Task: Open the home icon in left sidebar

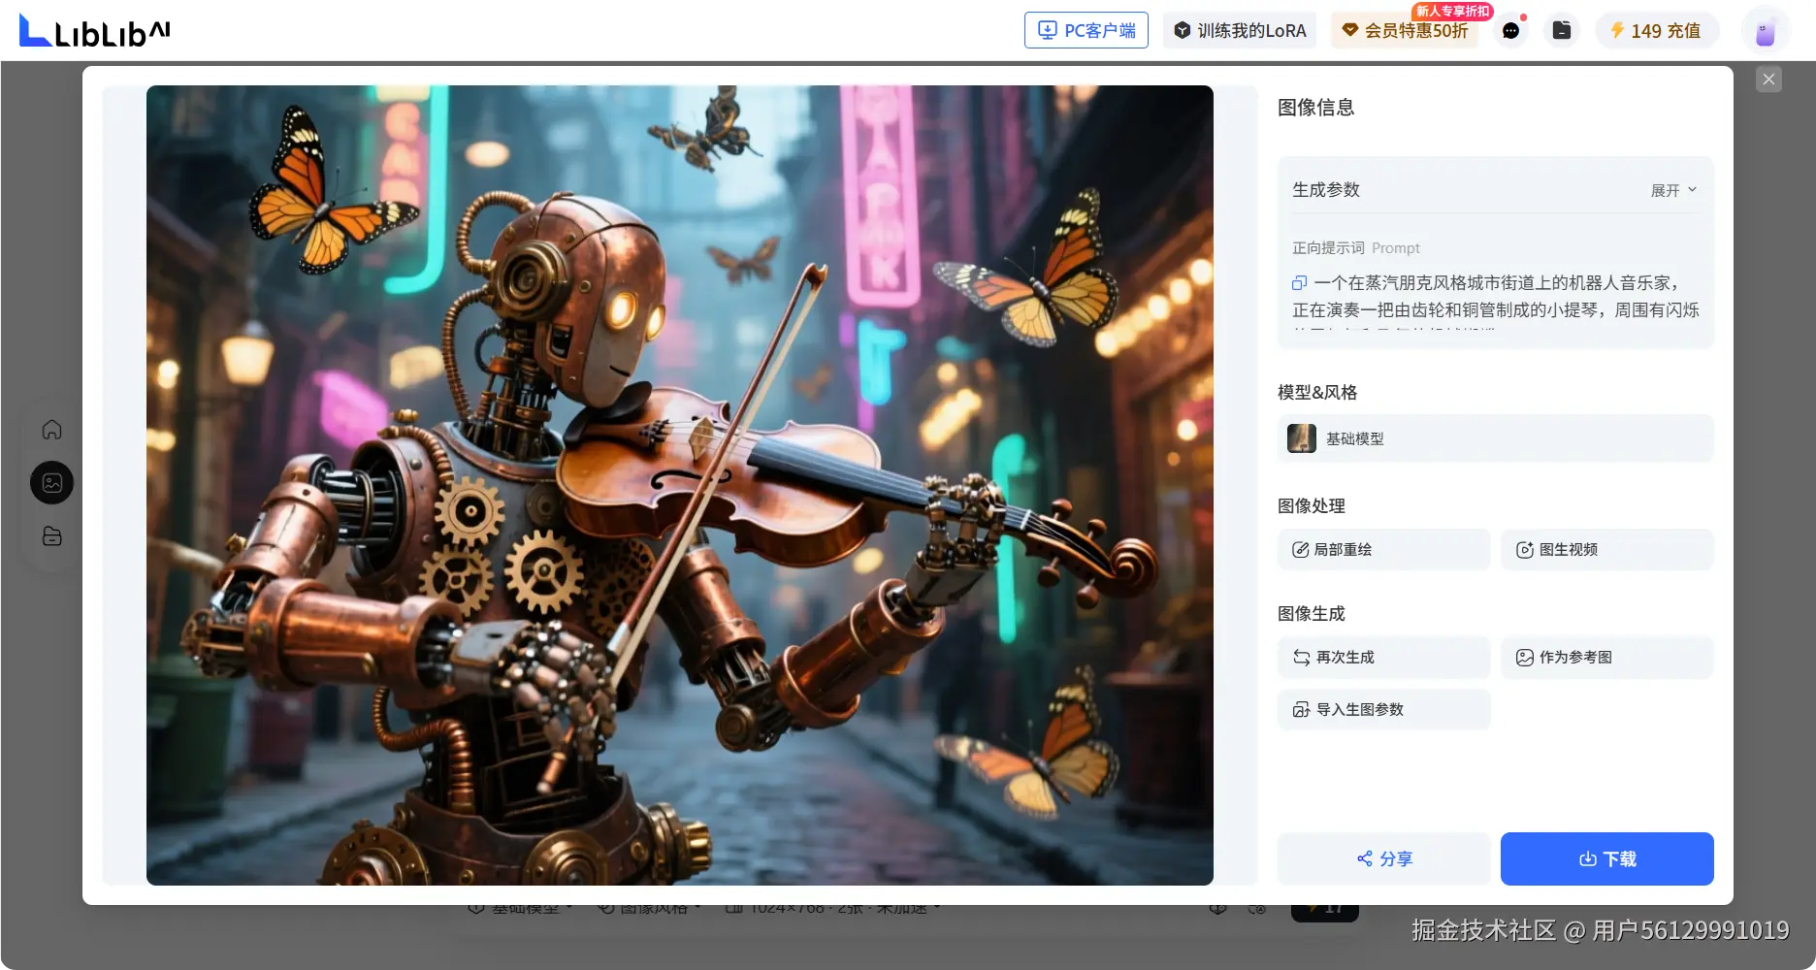Action: [x=52, y=429]
